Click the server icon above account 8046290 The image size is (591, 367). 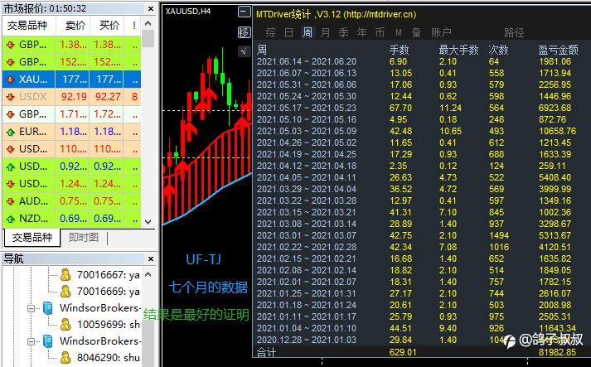[x=47, y=341]
